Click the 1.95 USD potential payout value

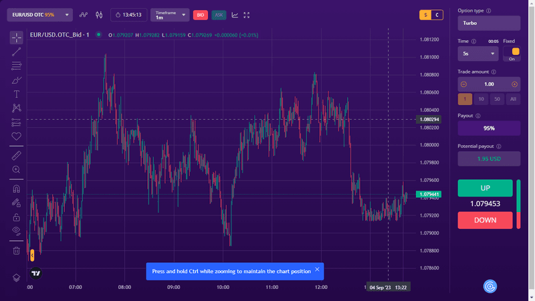(489, 159)
